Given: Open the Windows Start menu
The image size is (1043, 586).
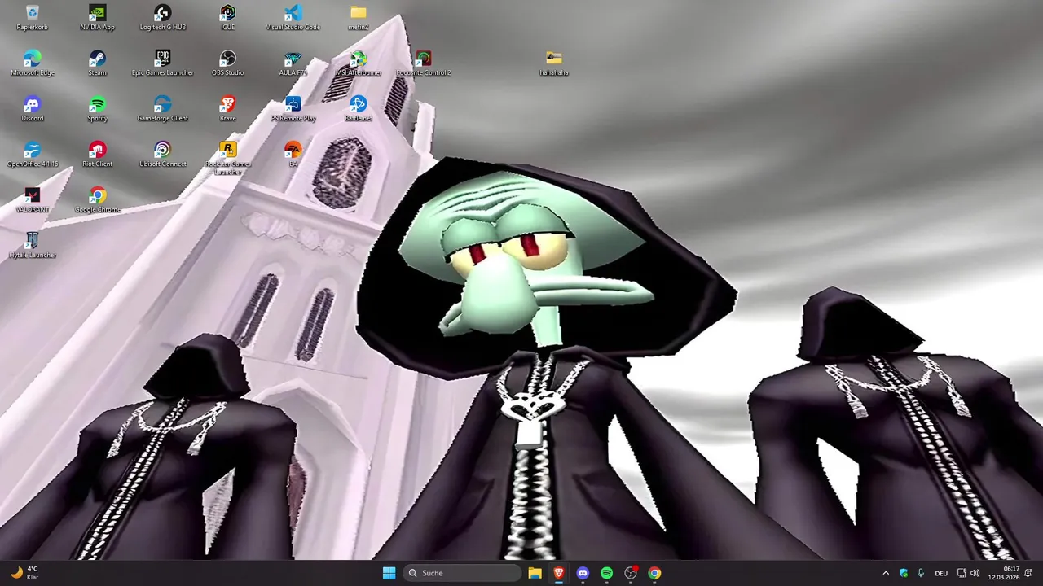Looking at the screenshot, I should tap(389, 573).
